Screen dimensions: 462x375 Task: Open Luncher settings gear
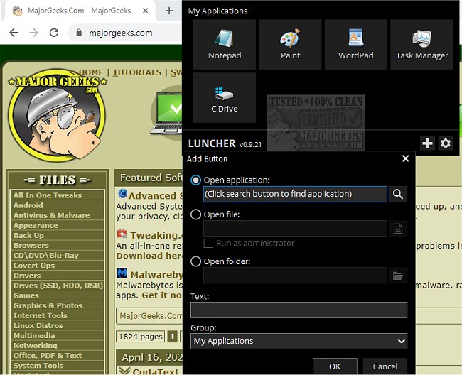pyautogui.click(x=445, y=143)
